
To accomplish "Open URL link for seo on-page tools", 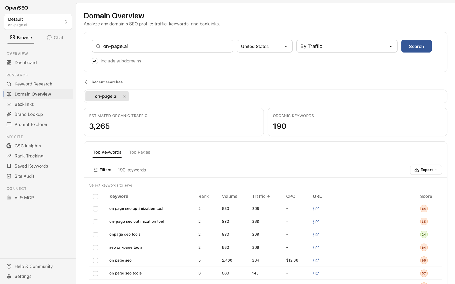I will coord(316,247).
